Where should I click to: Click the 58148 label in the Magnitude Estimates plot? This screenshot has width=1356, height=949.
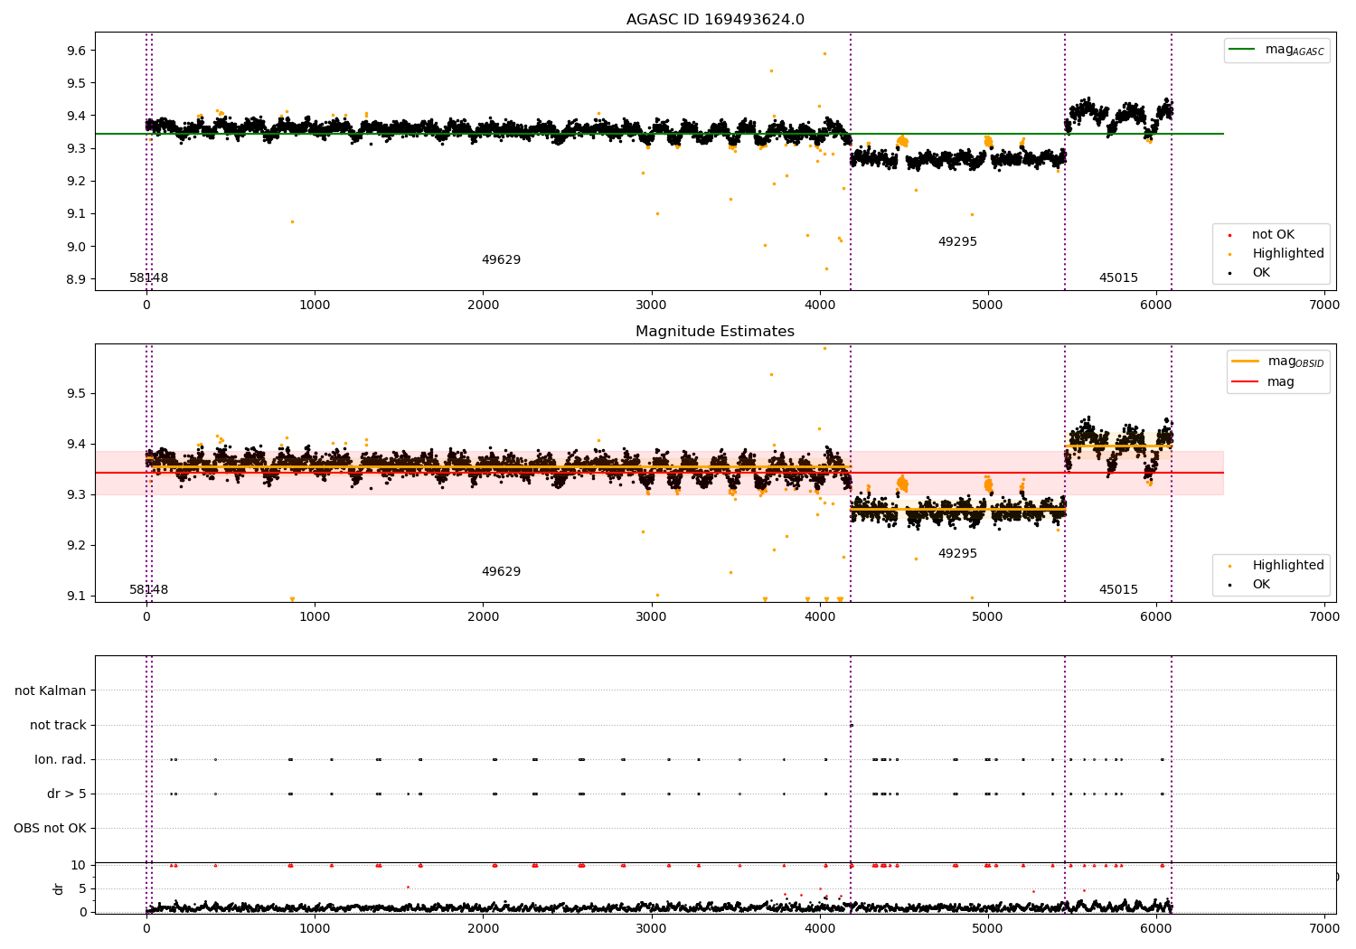[148, 590]
